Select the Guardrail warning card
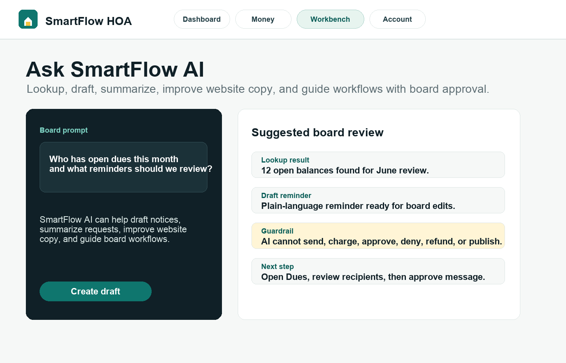Screen dimensions: 566x363 (x=378, y=236)
